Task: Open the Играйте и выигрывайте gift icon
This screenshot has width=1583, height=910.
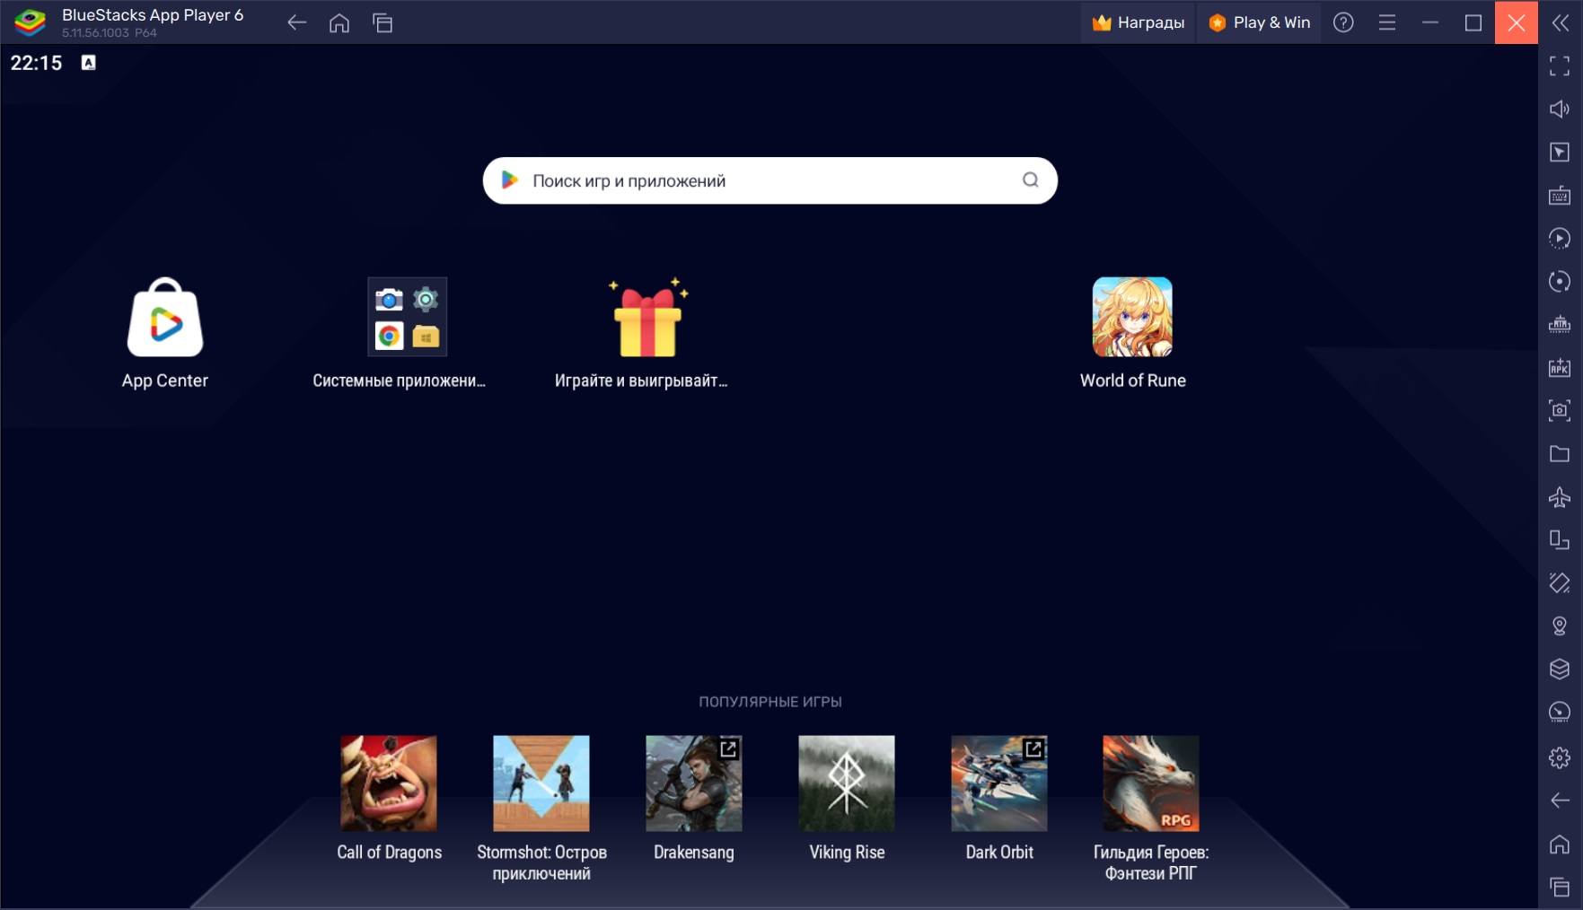Action: click(647, 318)
